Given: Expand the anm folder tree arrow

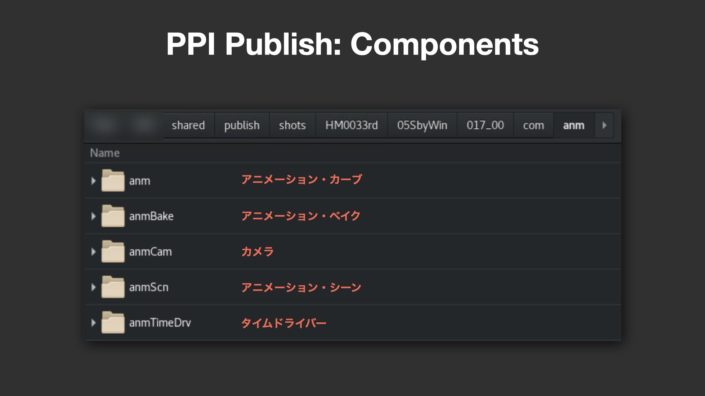Looking at the screenshot, I should tap(93, 181).
